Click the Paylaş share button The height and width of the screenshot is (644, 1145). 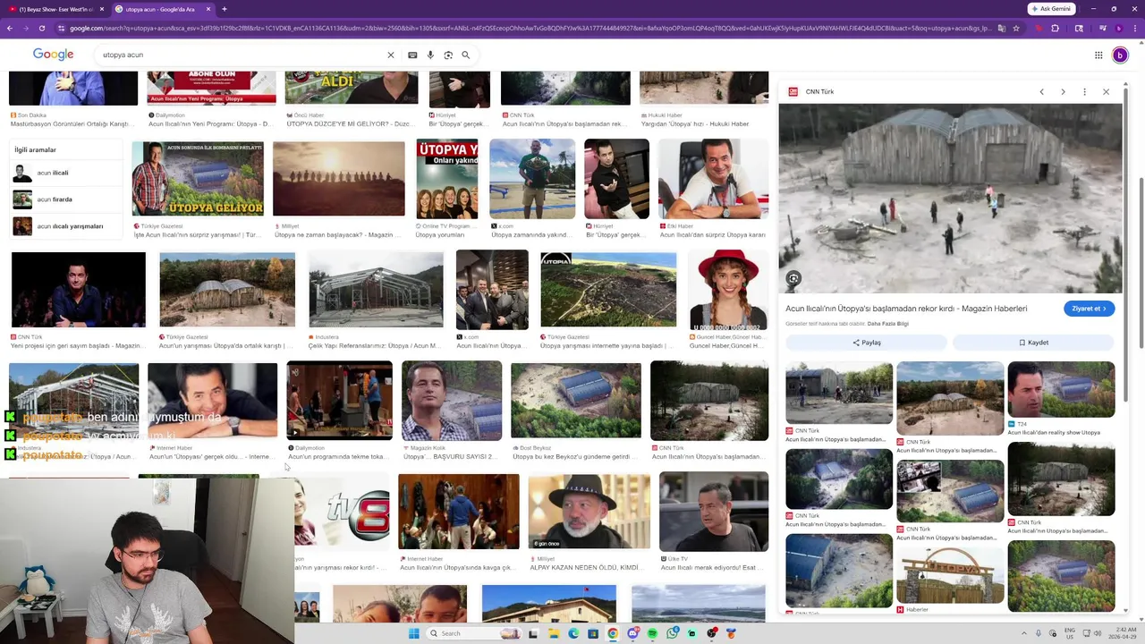tap(866, 343)
